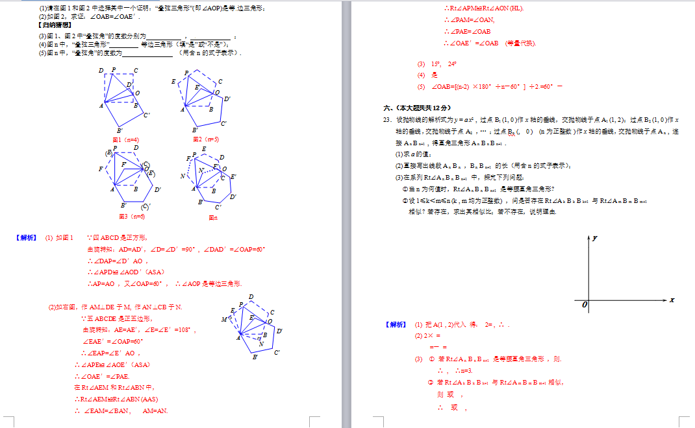Viewport: 695px width, 428px height.
Task: Click the line "∴∠OAE′=∠PAE."
Action: pyautogui.click(x=102, y=377)
